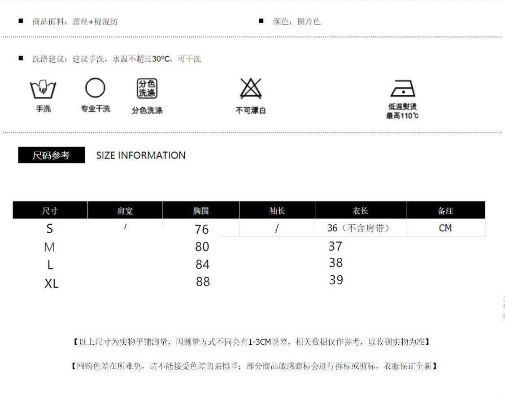Screen dimensions: 505x398
Task: Click the 衣长 column header
Action: click(360, 210)
